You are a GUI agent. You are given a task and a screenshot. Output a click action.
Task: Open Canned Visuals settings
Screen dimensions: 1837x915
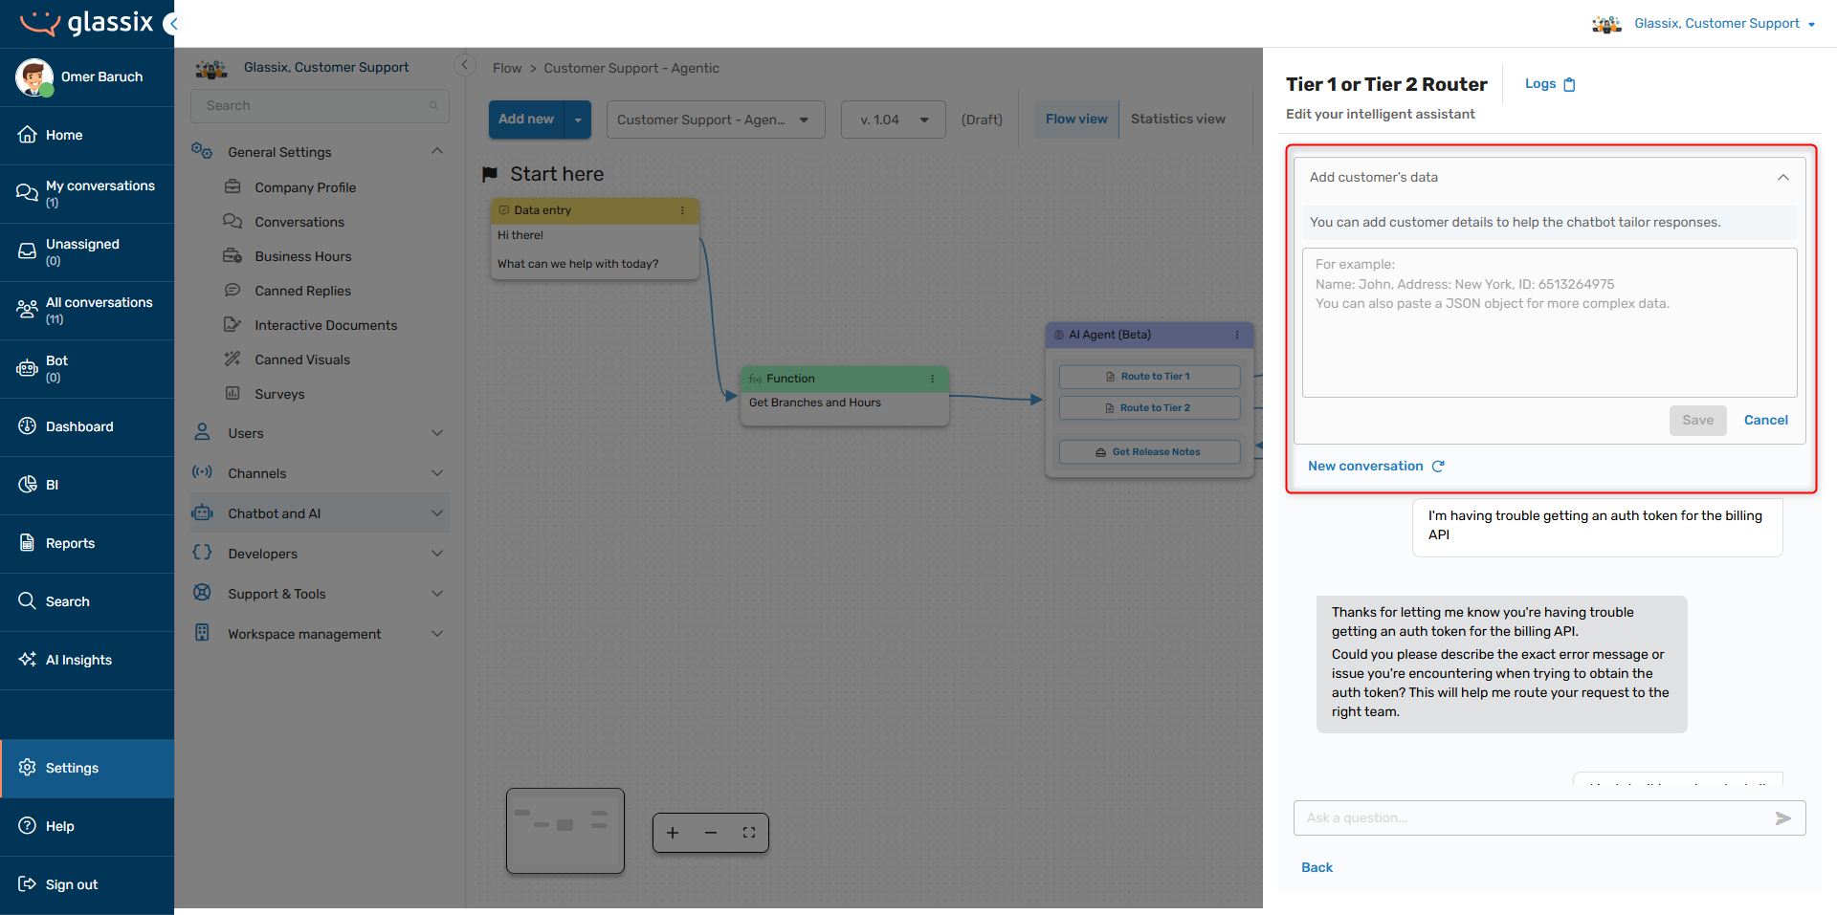click(302, 359)
